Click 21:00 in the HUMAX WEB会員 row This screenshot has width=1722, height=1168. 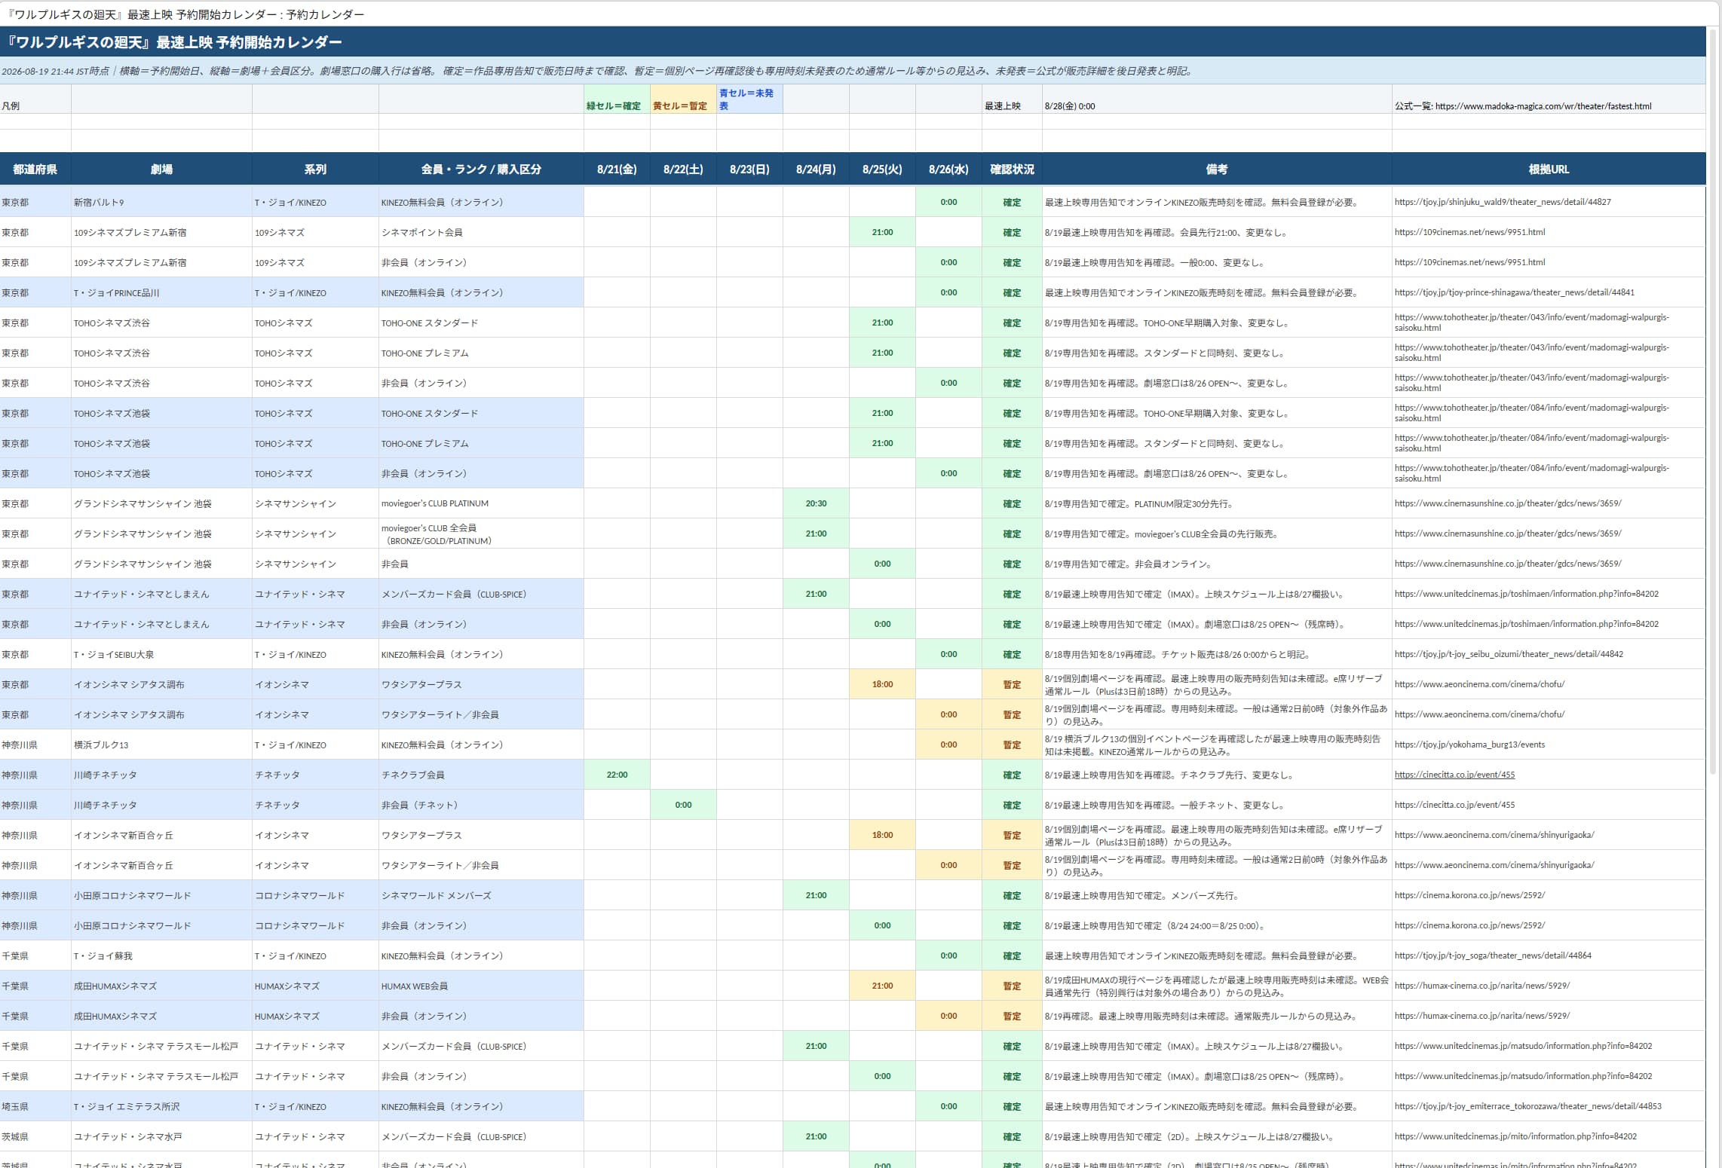point(882,986)
